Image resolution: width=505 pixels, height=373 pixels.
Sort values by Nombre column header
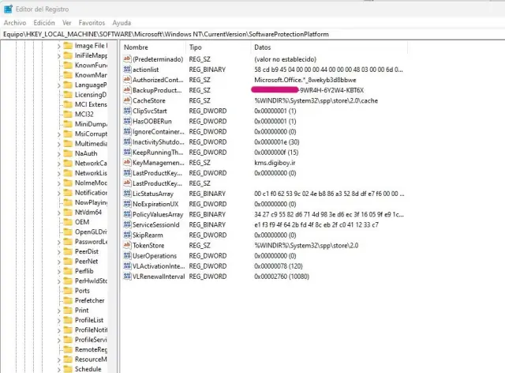point(136,47)
